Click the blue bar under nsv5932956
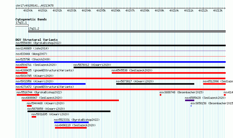The height and width of the screenshot is (138, 233). tap(51, 84)
